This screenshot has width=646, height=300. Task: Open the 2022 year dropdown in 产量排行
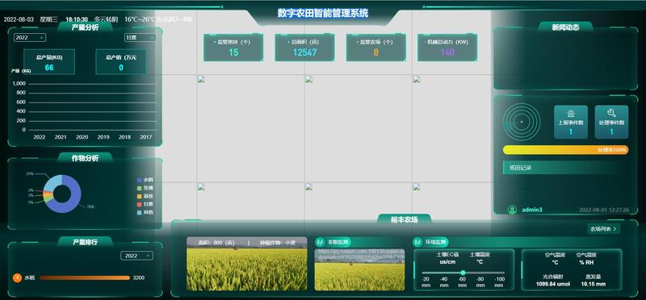(136, 256)
